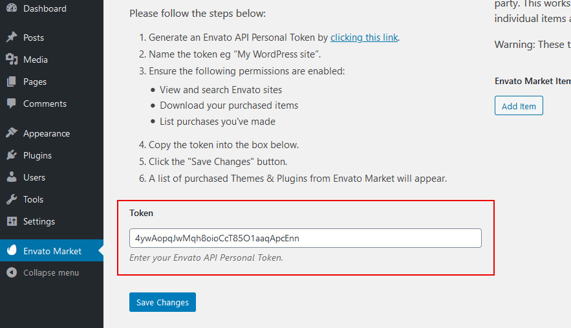Click the Settings sliders icon
The height and width of the screenshot is (328, 571).
click(x=12, y=221)
